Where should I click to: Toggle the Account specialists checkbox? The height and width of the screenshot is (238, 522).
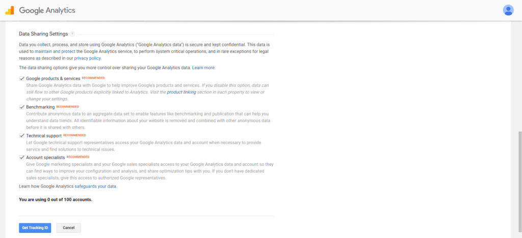click(x=21, y=157)
